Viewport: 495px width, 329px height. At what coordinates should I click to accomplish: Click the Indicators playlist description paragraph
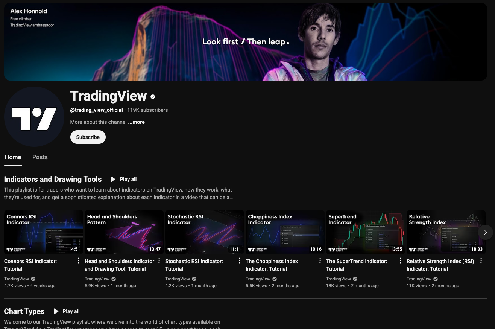pos(118,193)
